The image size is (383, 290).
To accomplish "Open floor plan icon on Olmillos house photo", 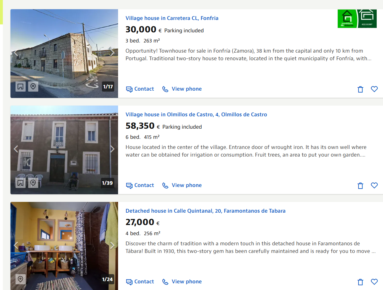I will [x=21, y=183].
